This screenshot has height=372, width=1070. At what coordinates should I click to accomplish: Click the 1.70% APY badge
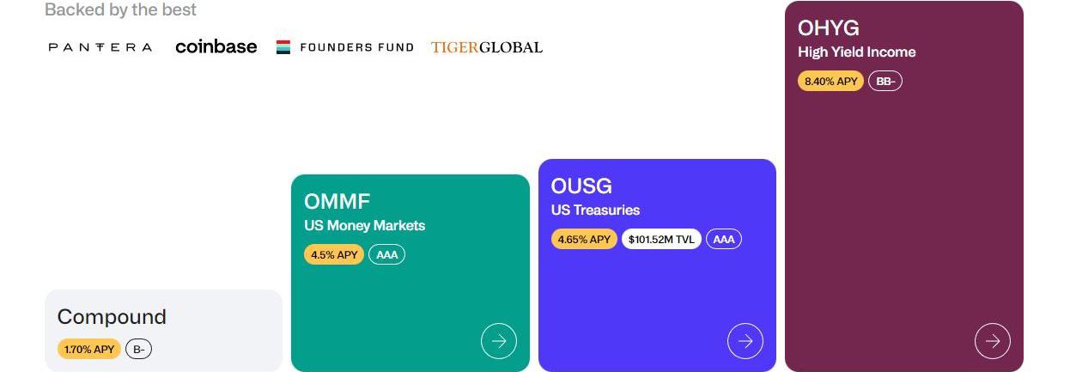pos(89,349)
